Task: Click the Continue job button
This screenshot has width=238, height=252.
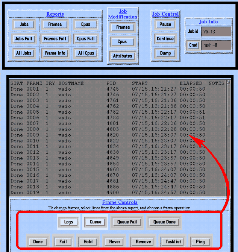Action: point(165,39)
